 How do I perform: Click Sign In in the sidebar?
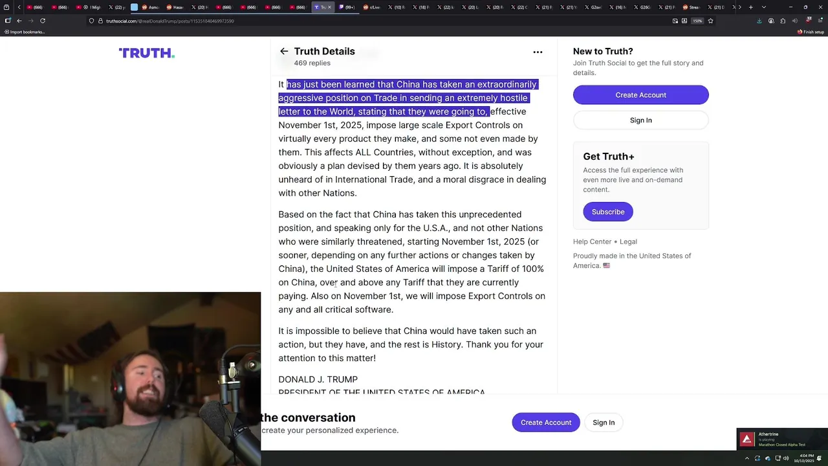click(x=640, y=120)
